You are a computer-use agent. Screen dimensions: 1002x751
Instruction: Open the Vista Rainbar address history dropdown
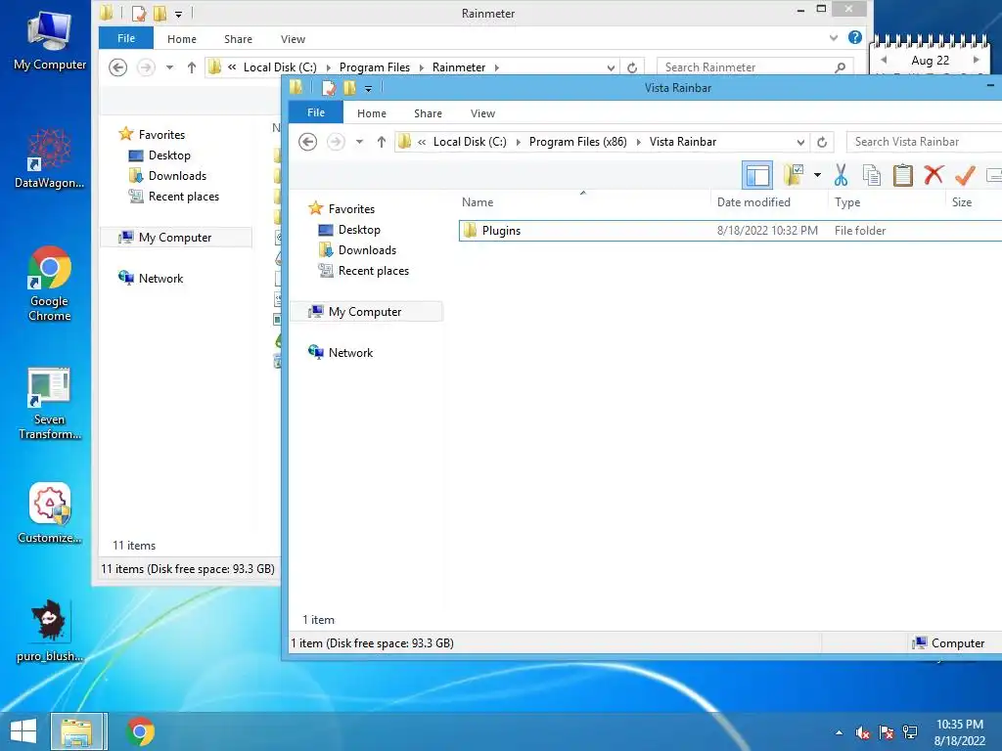[x=800, y=142]
